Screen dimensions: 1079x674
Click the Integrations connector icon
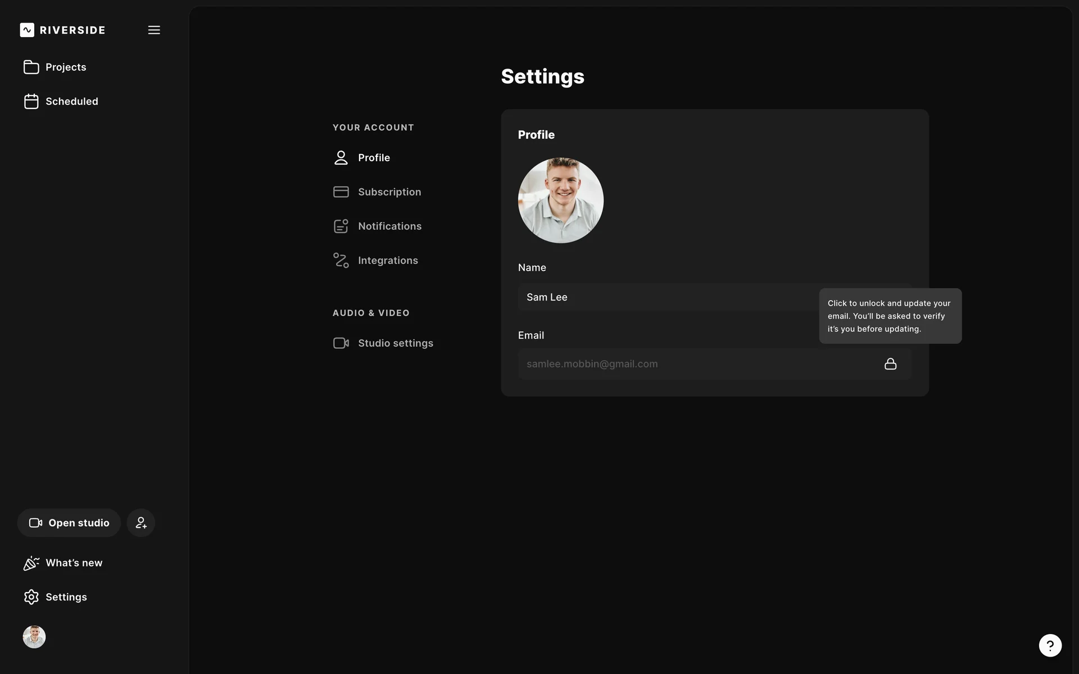(341, 260)
